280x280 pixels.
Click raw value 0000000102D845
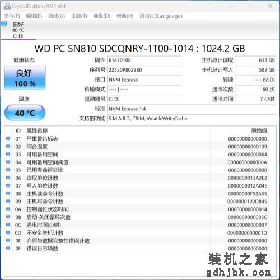[248, 202]
